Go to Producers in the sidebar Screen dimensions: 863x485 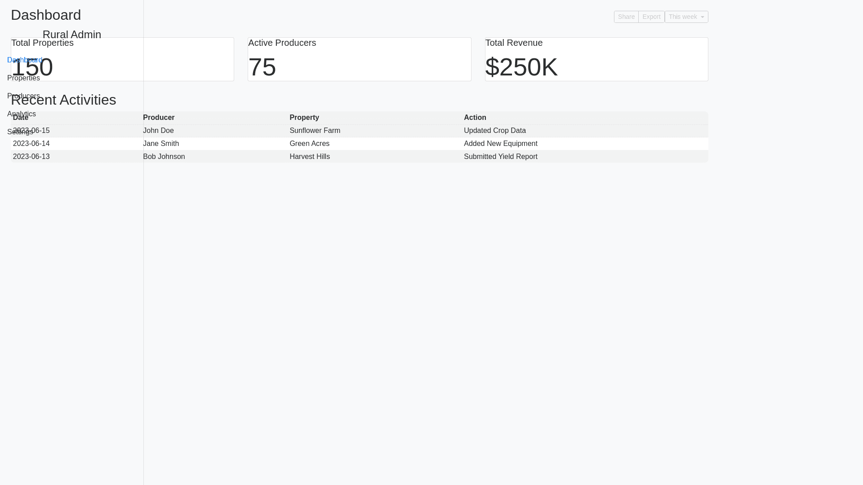[23, 96]
